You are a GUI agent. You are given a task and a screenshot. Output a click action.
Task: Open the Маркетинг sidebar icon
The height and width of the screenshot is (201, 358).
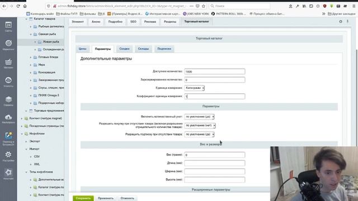click(x=8, y=45)
